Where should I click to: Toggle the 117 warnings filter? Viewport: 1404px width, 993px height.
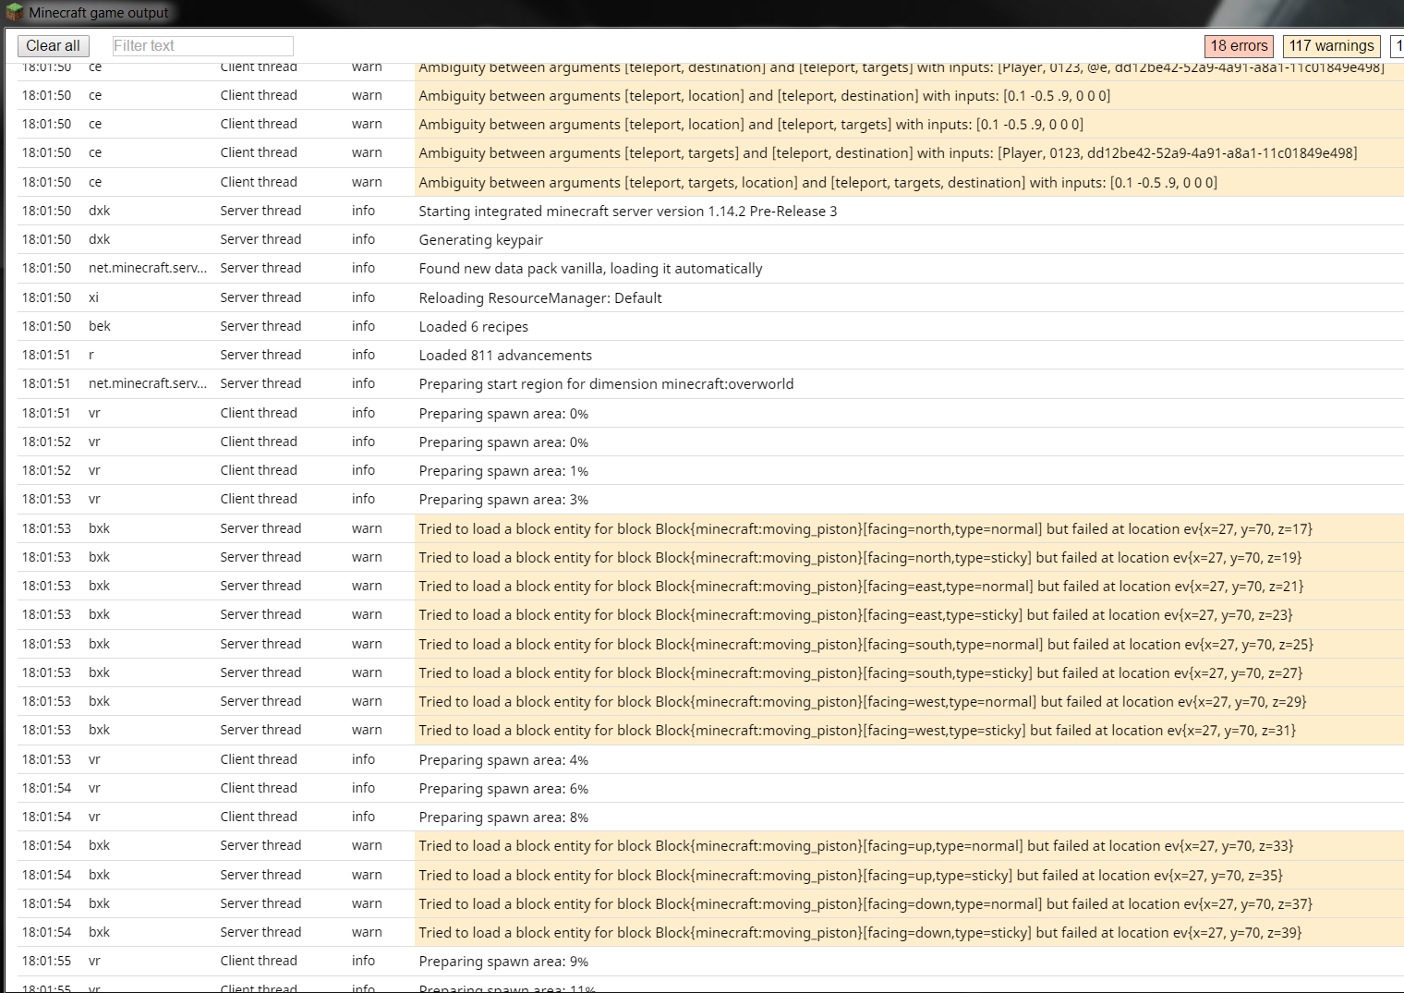(1331, 46)
